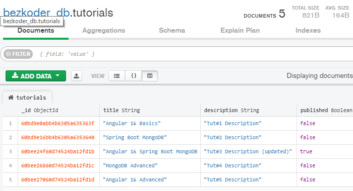Click the info icon on FILTER
Viewport: 353px width, 191px height.
coord(9,54)
